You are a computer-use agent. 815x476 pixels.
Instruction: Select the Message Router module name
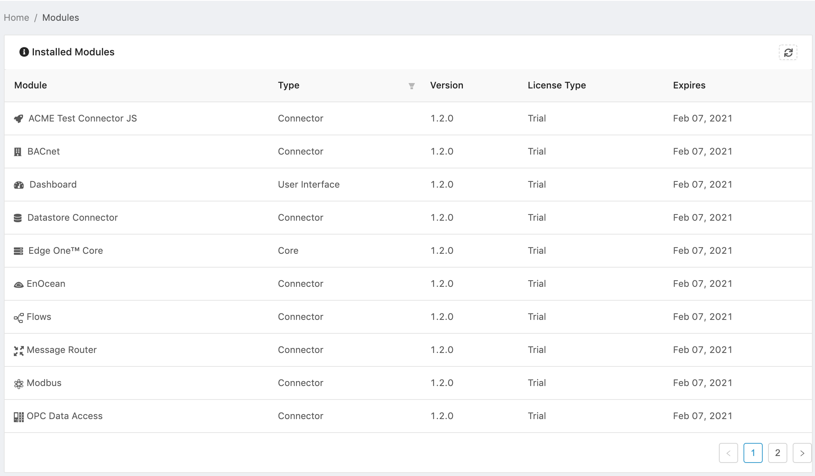(62, 350)
